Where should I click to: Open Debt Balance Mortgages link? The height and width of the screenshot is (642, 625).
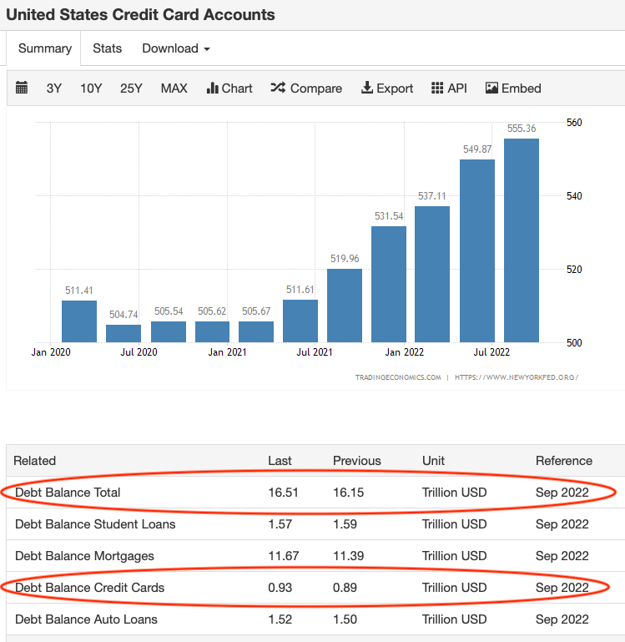click(x=84, y=556)
